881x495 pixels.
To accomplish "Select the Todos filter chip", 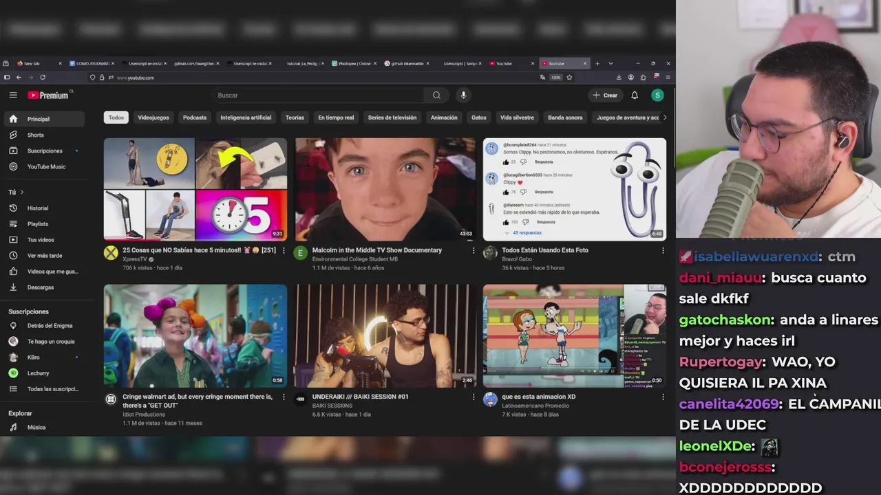I will pos(116,118).
